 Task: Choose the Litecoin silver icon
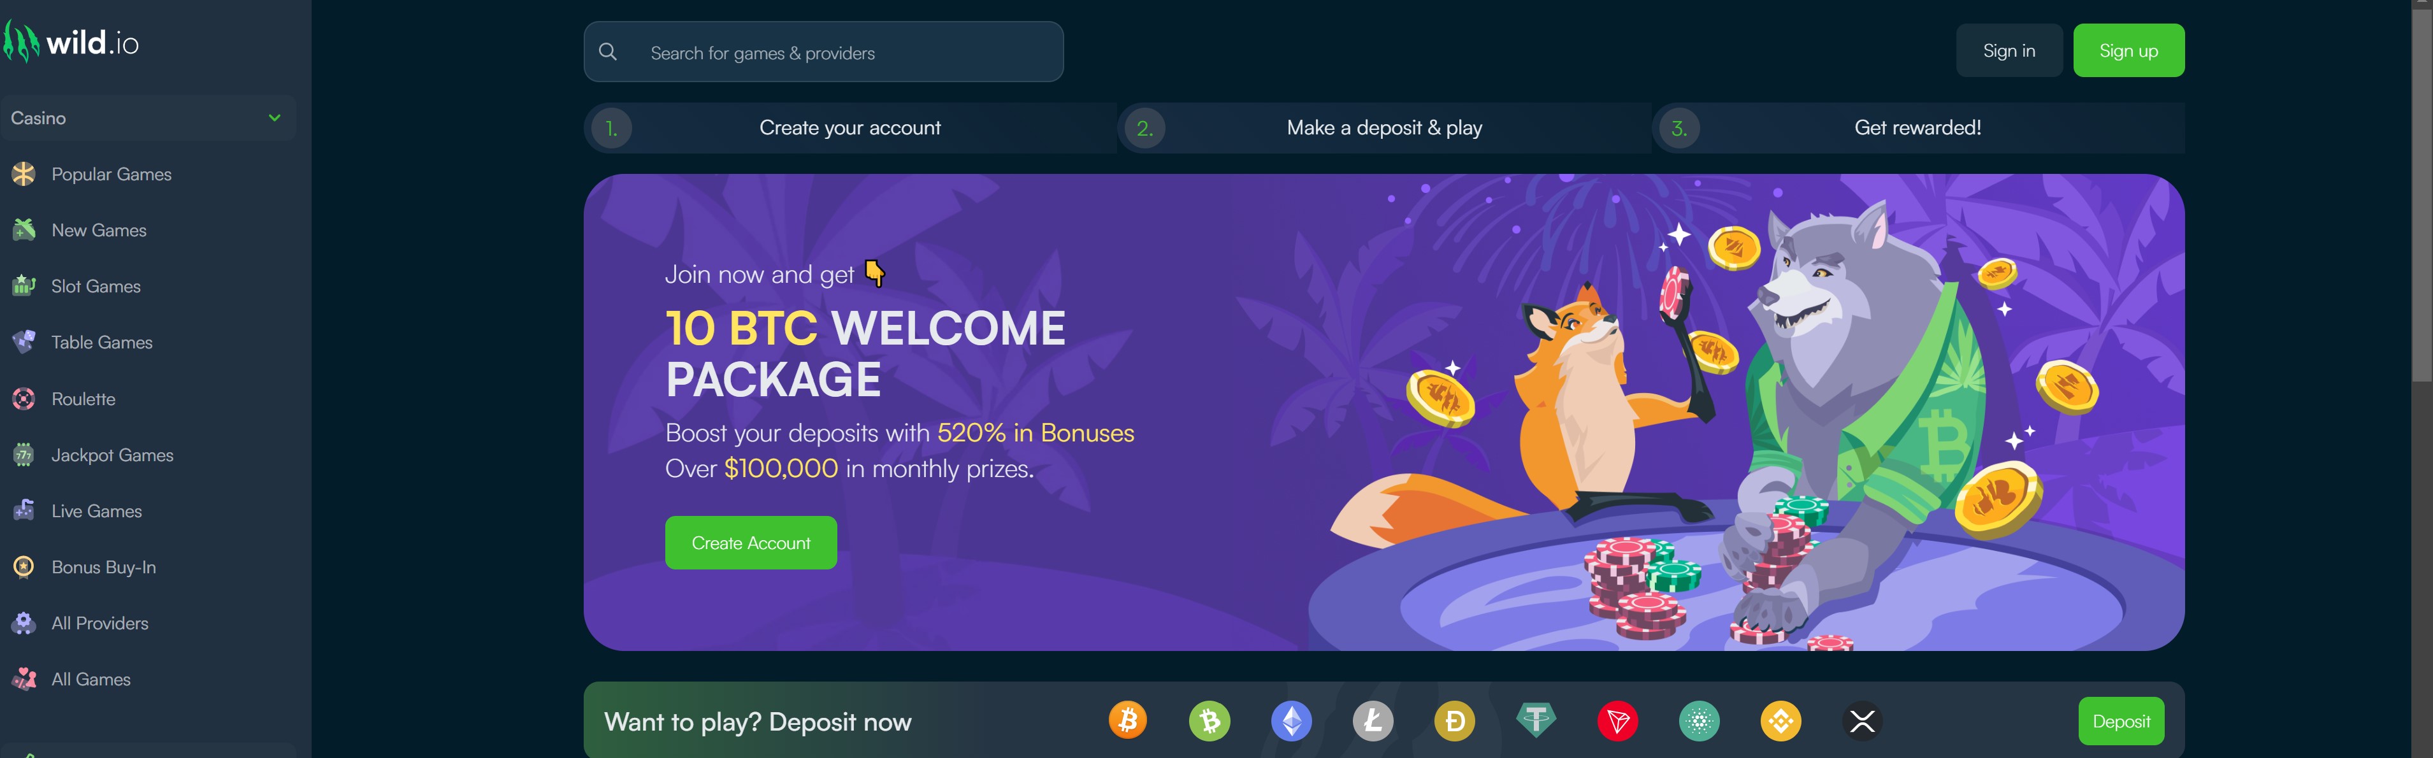tap(1373, 721)
